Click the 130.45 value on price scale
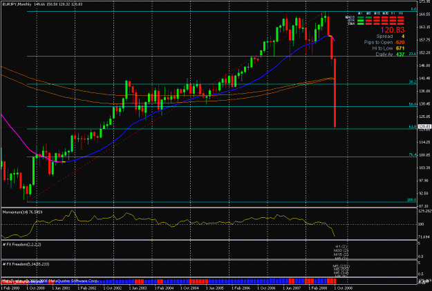Screen dimensions: 432x291 pyautogui.click(x=424, y=104)
